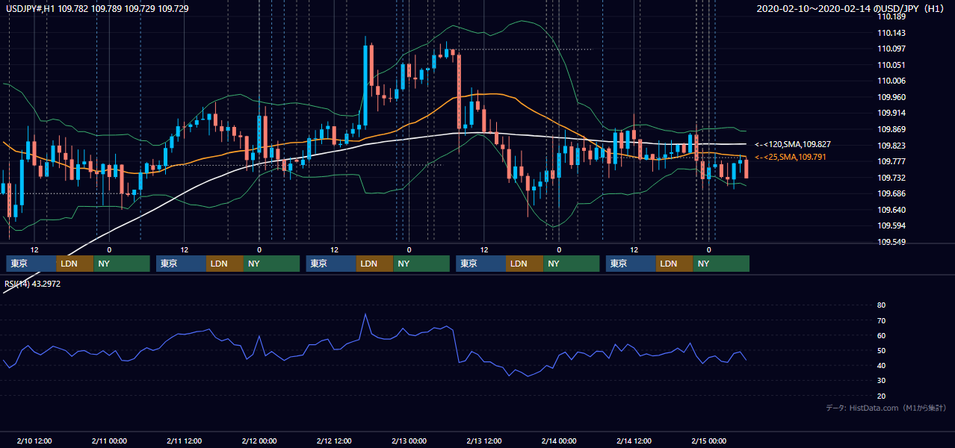The width and height of the screenshot is (955, 448).
Task: Click the 2/14 00:00 date label
Action: (559, 441)
